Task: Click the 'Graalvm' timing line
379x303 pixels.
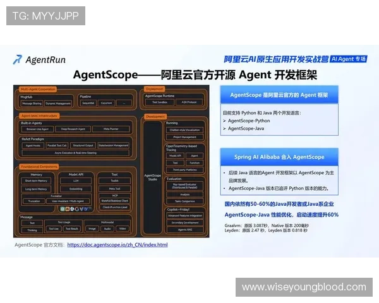Action: pos(267,226)
